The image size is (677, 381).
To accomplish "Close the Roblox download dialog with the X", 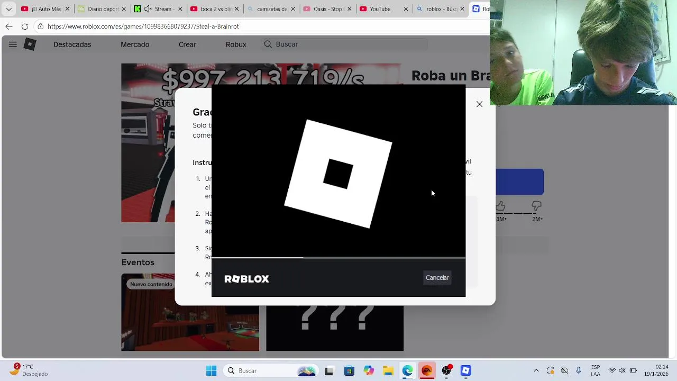I will click(x=479, y=104).
